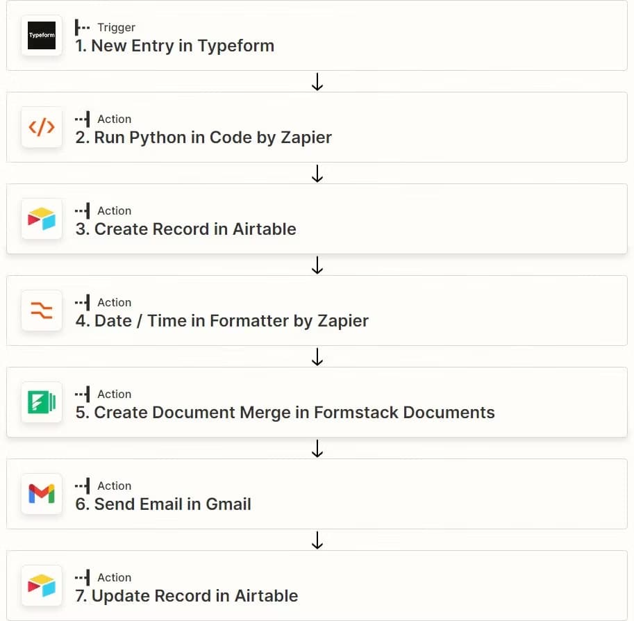Open the Update Record in Airtable step
The height and width of the screenshot is (621, 634).
tap(187, 596)
